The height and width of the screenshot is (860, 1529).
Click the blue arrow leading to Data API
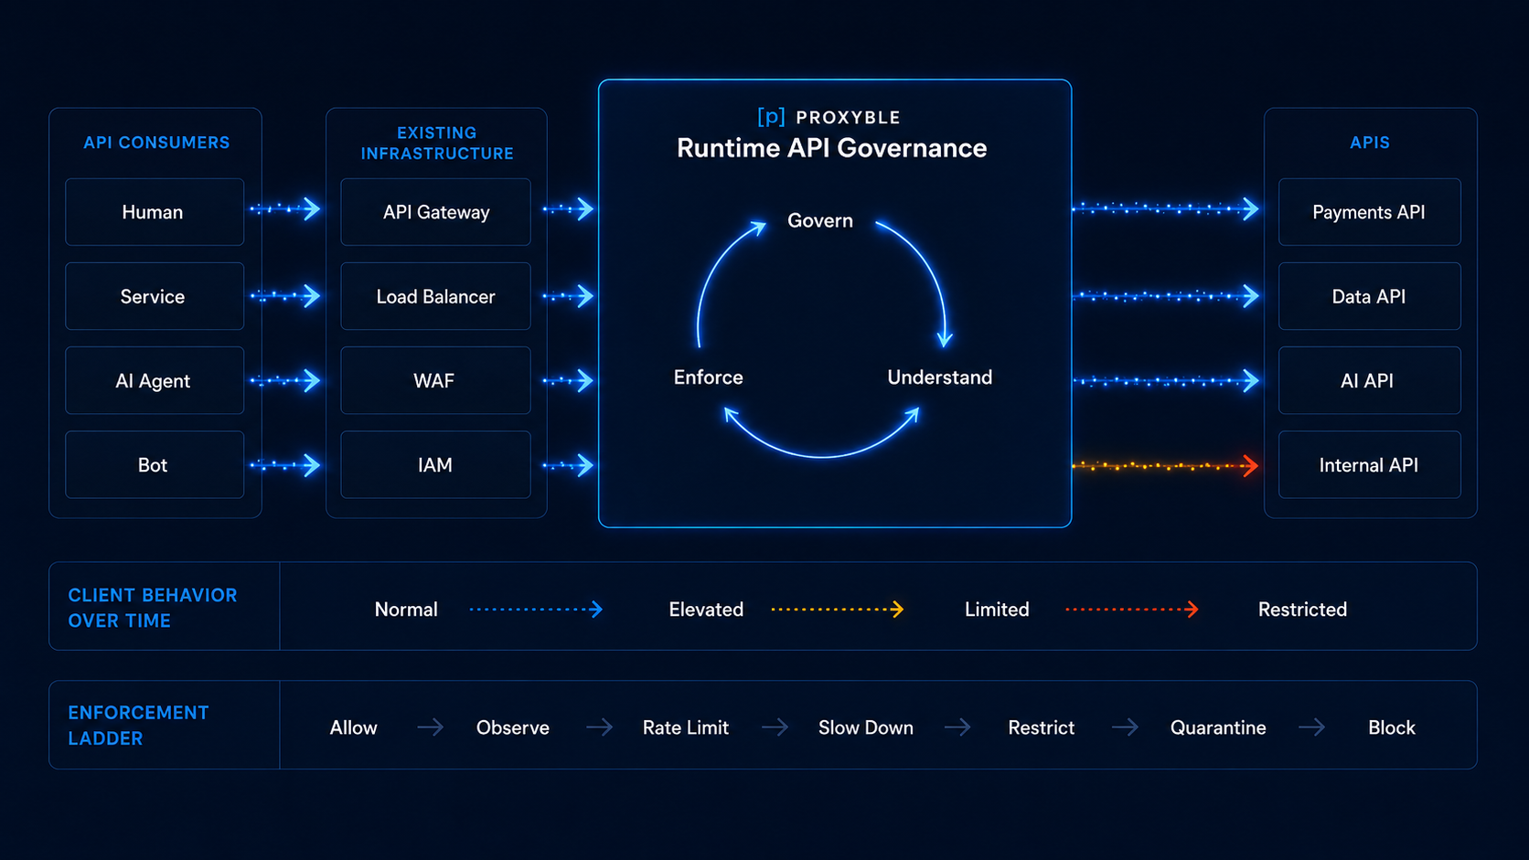[x=1165, y=296]
